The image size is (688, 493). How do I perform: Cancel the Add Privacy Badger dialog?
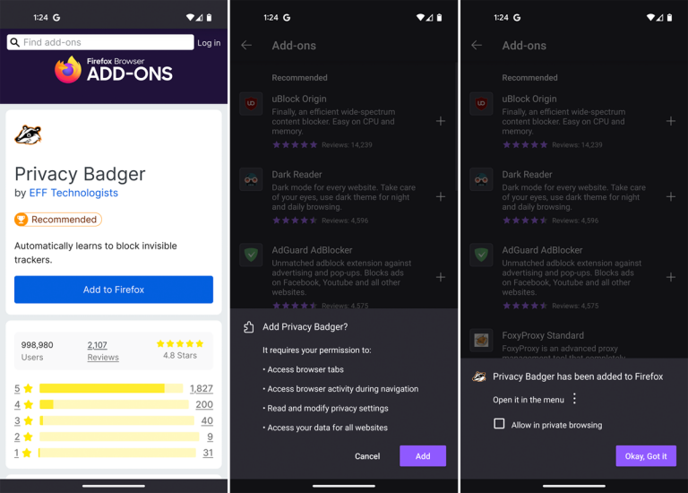[367, 456]
